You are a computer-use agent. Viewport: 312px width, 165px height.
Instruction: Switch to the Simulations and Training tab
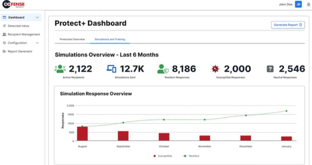tap(110, 39)
